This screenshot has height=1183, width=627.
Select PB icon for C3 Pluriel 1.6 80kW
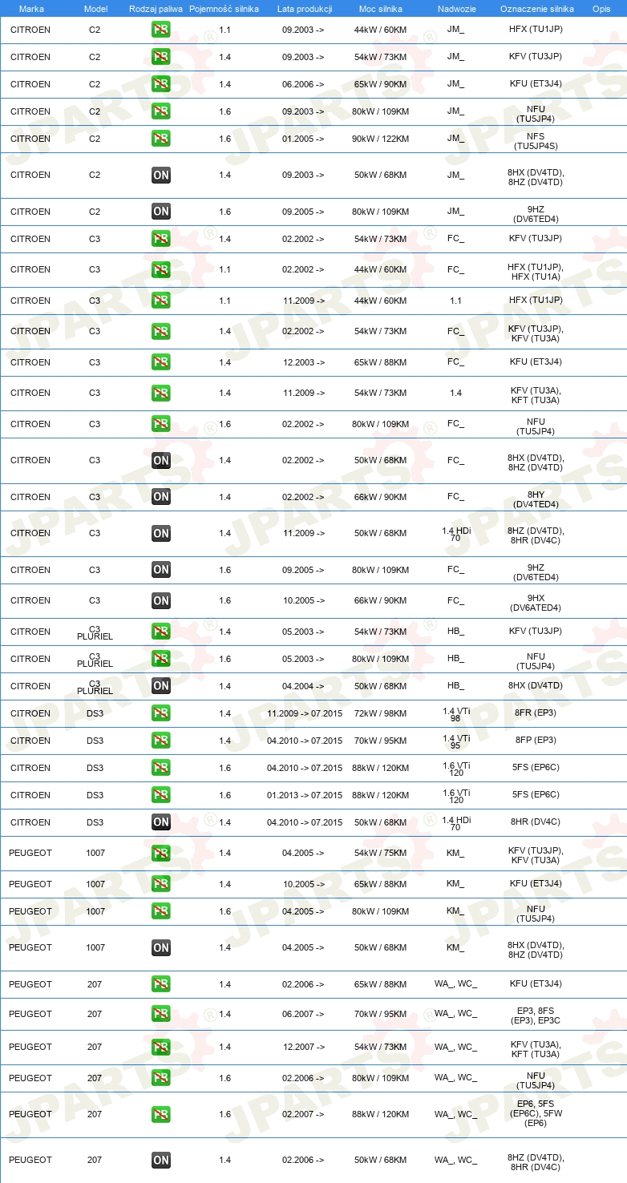tap(161, 659)
